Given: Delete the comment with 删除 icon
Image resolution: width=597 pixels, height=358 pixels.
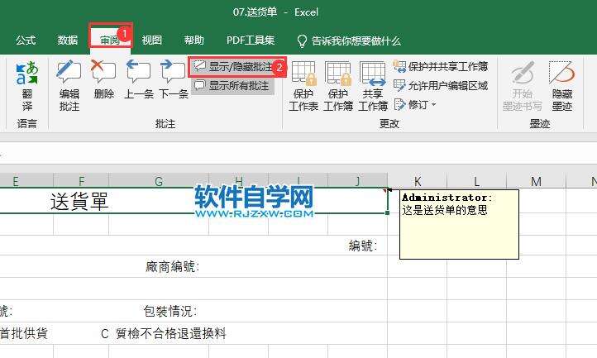Looking at the screenshot, I should 103,79.
